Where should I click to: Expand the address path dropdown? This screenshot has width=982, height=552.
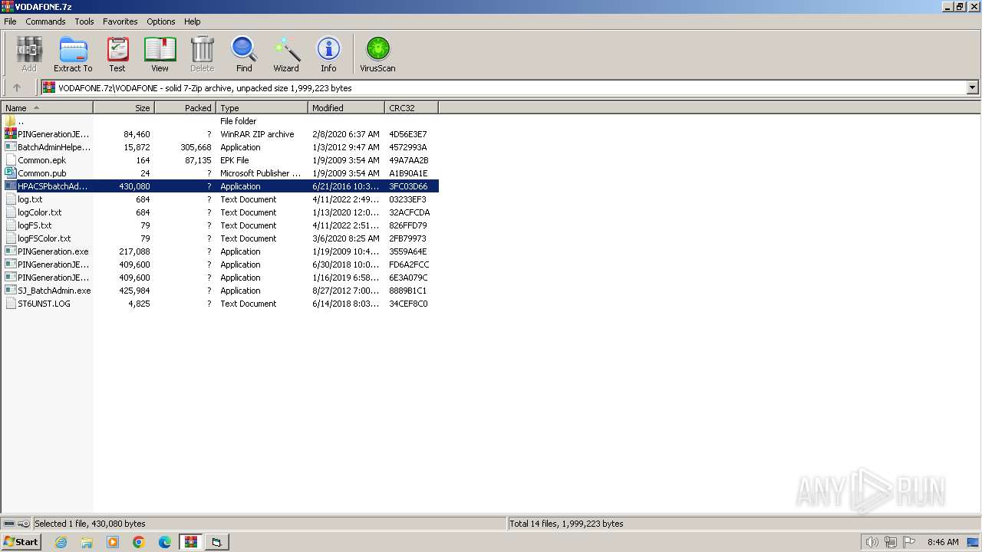point(972,87)
